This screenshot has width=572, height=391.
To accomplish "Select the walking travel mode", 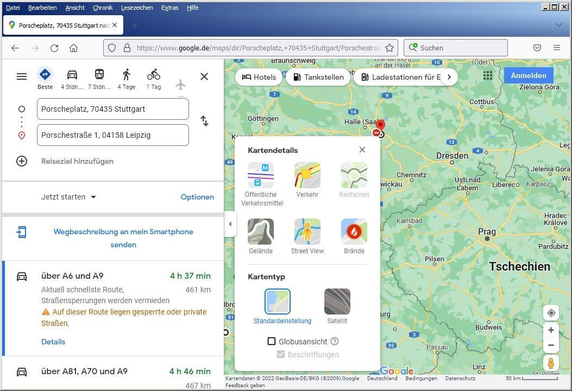I will point(127,75).
